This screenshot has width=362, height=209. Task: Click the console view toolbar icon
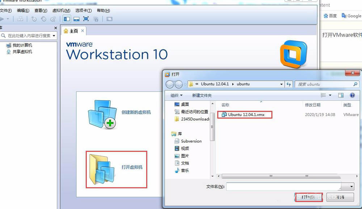tap(109, 19)
